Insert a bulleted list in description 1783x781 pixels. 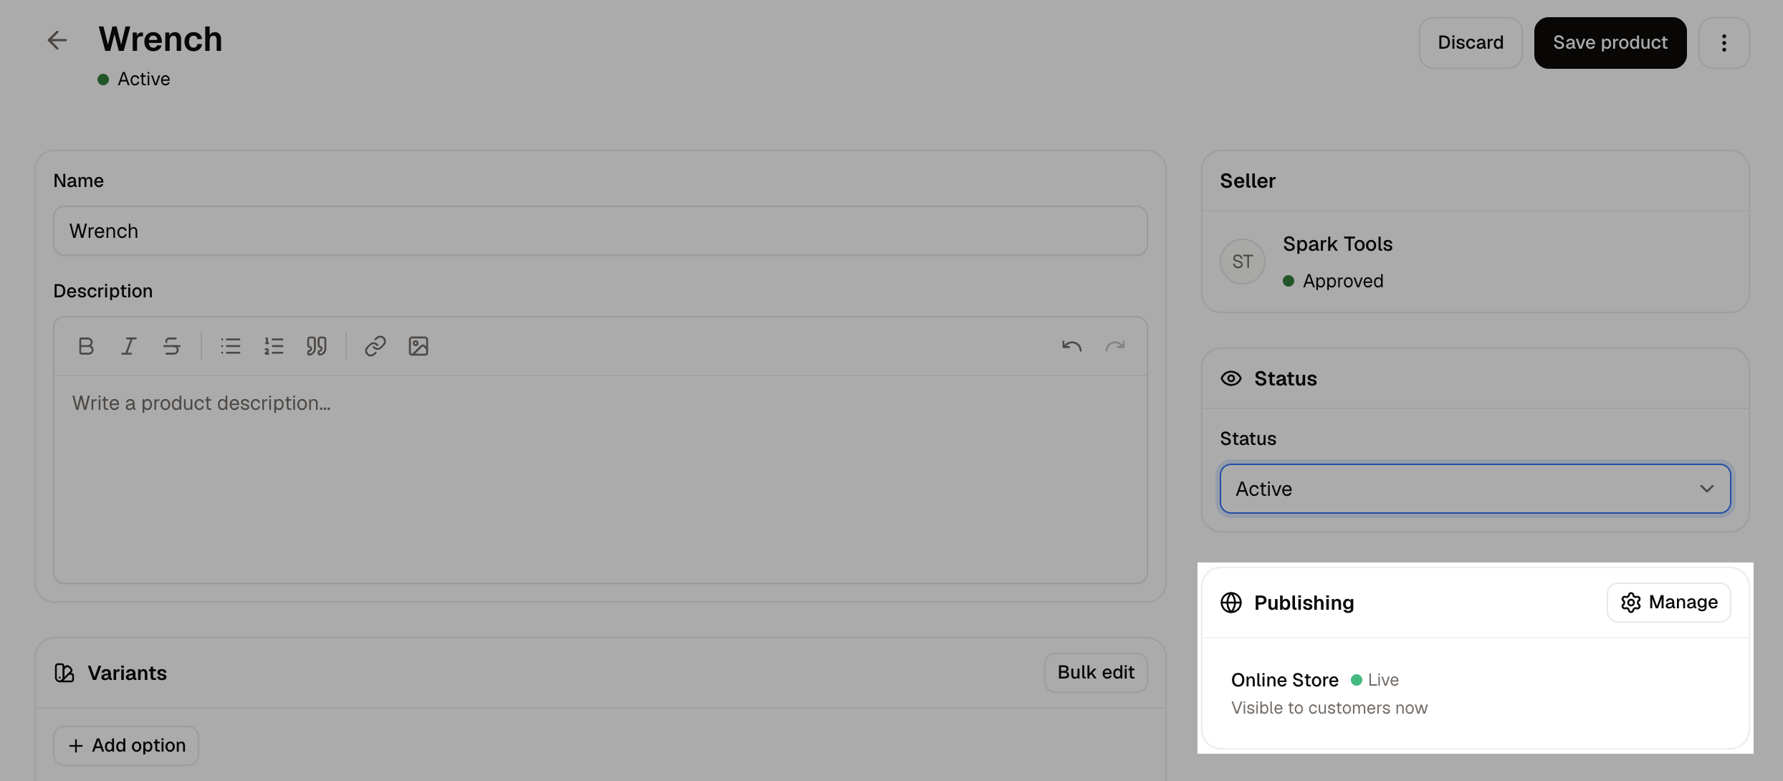tap(231, 346)
